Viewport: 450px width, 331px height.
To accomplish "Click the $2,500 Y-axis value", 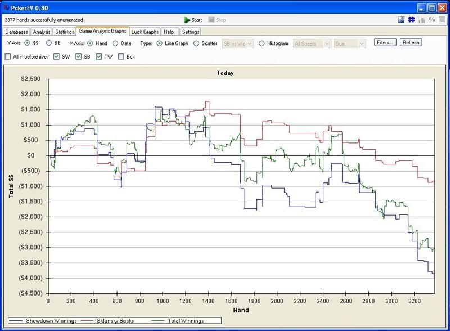I will tap(31, 79).
